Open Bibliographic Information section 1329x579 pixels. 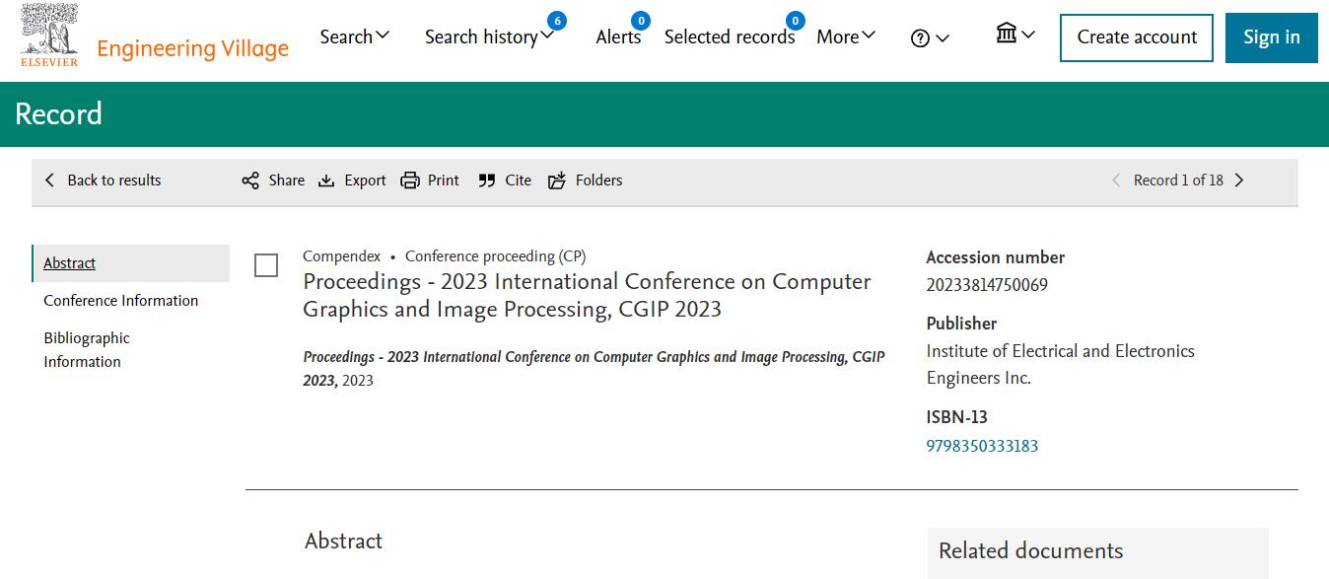click(x=87, y=349)
